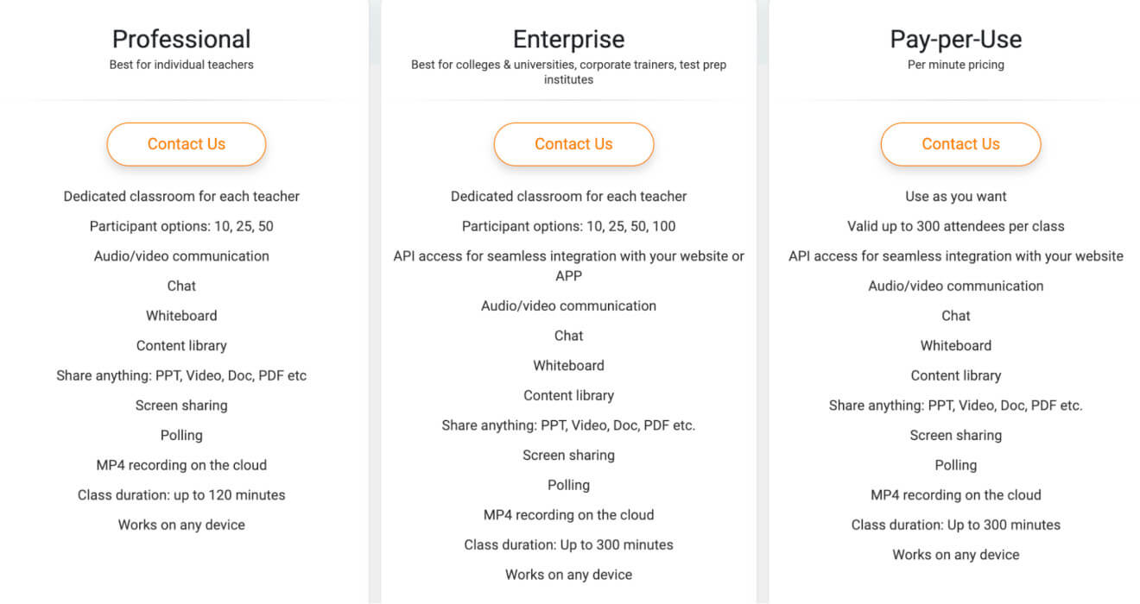Click 'Class duration: up to 120 minutes'

181,494
